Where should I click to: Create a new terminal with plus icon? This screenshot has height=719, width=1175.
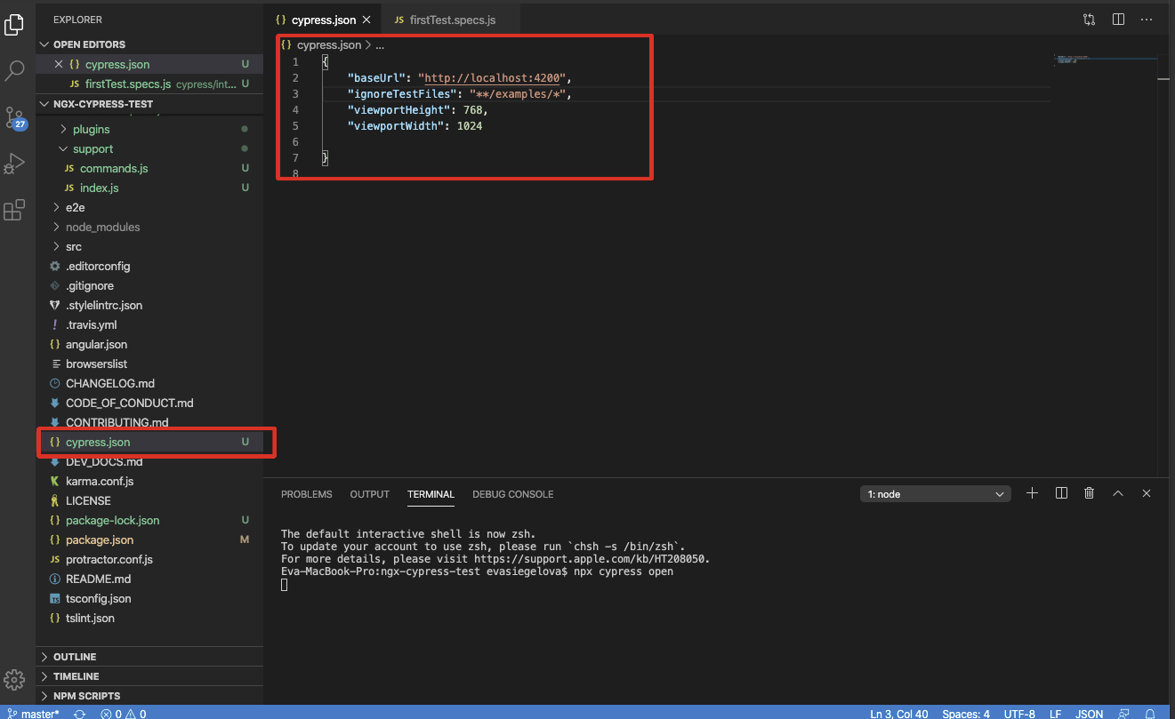click(x=1032, y=493)
